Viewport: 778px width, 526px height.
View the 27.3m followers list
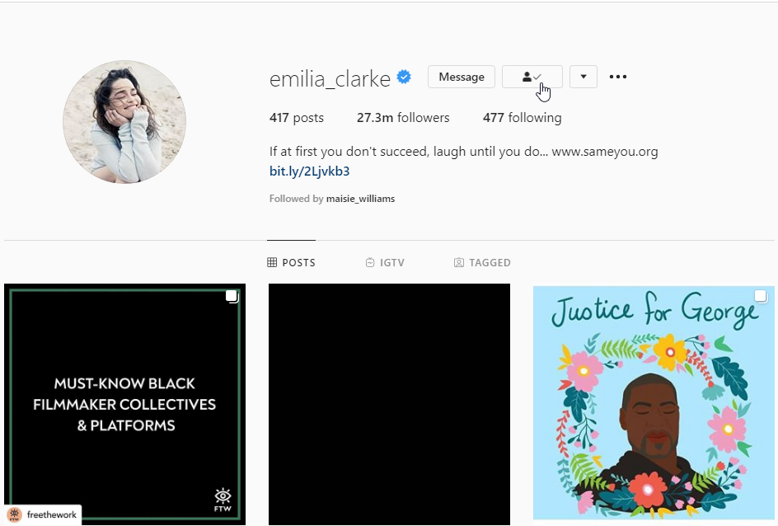point(403,118)
